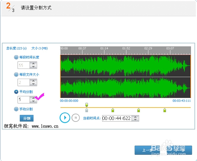Image resolution: width=197 pixels, height=161 pixels.
Task: Click the playhead marker above the timeline
Action: 87,105
